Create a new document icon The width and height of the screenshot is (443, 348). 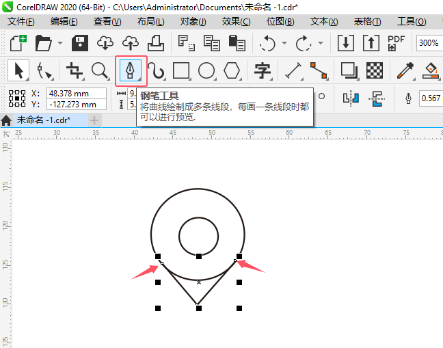pyautogui.click(x=18, y=43)
